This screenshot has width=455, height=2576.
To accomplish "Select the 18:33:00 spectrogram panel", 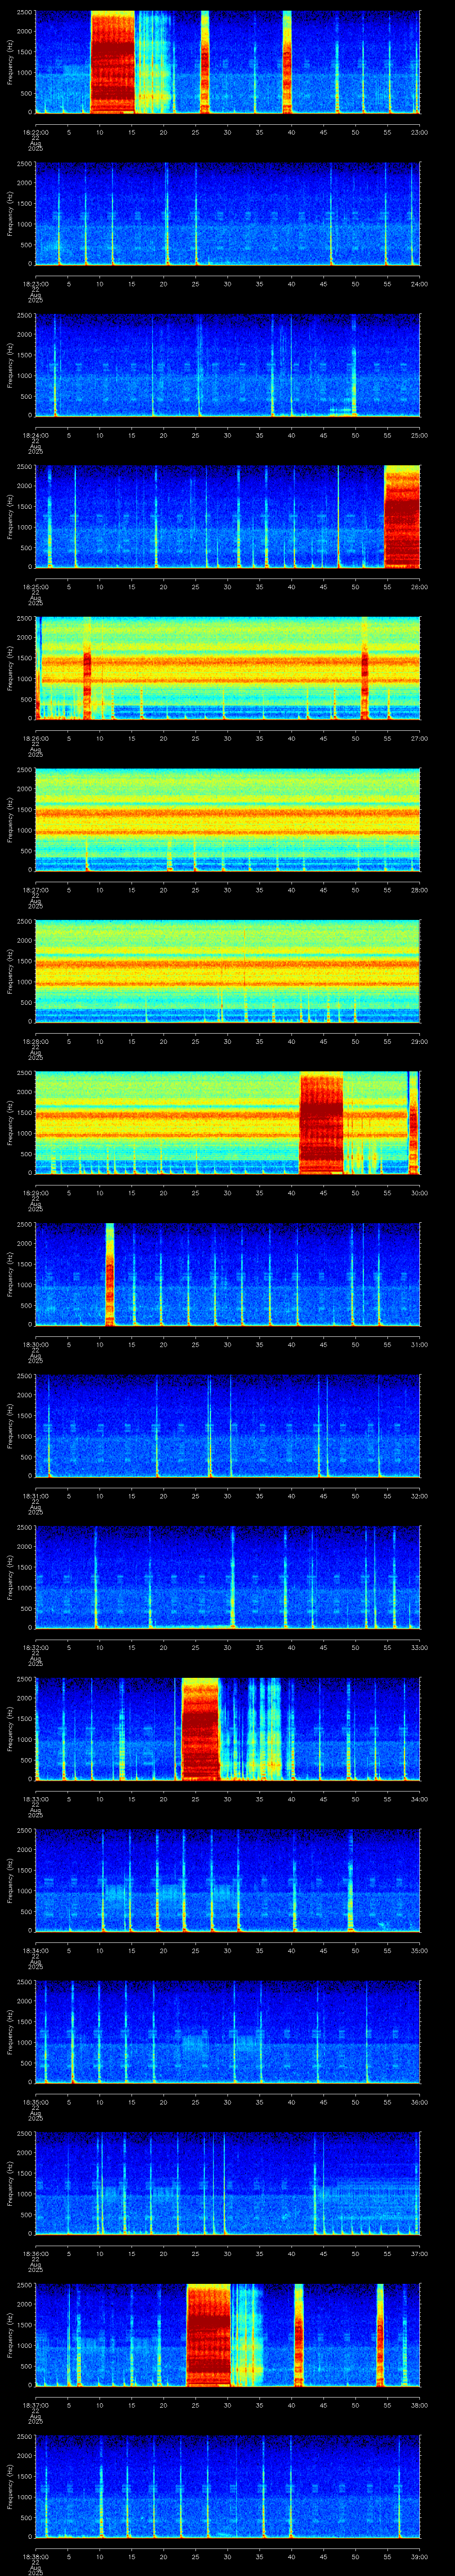I will coord(228,1728).
